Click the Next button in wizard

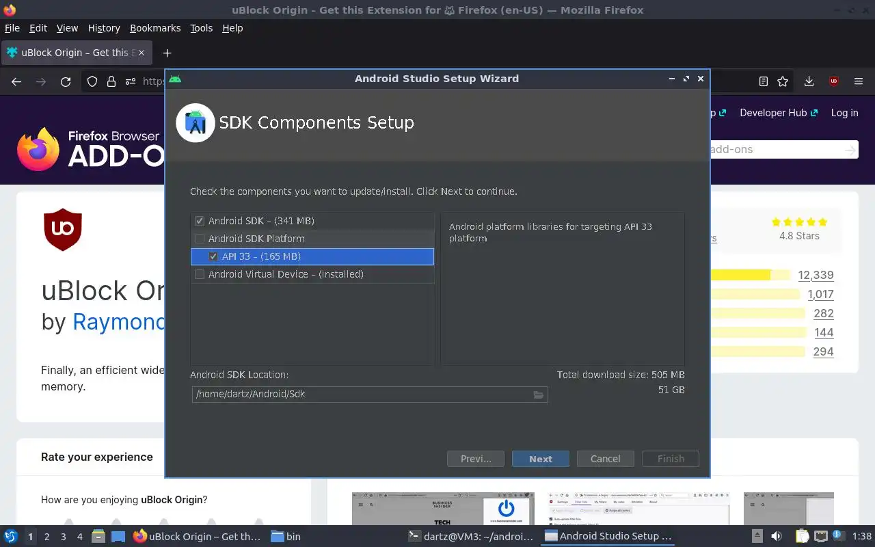coord(540,459)
